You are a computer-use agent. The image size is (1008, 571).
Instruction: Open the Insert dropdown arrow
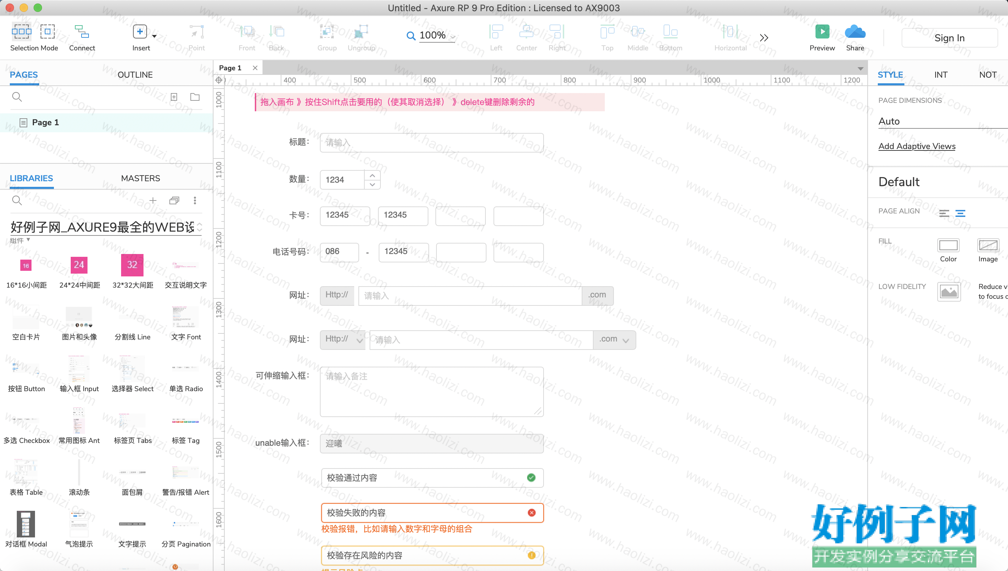[155, 36]
